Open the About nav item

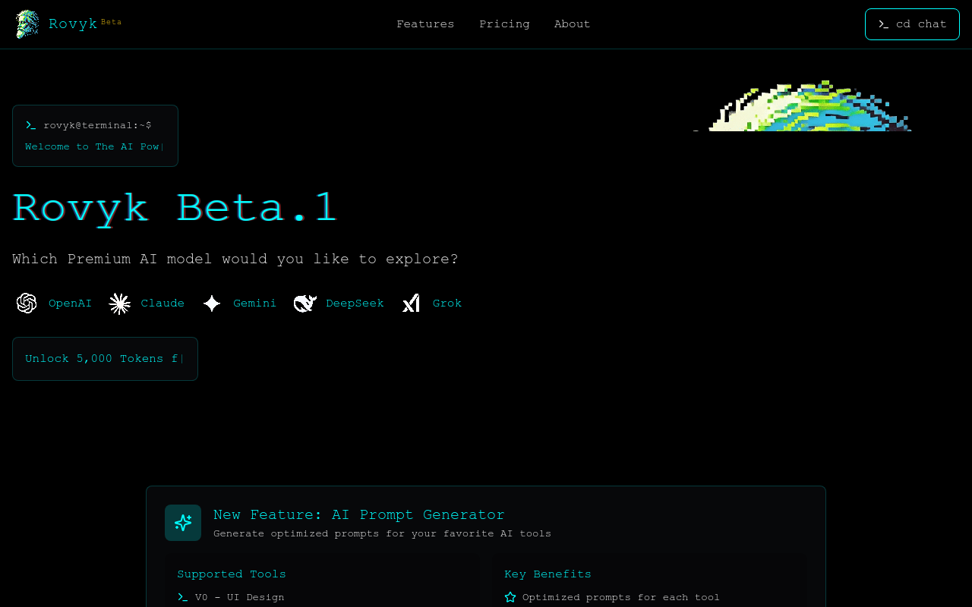pos(572,24)
